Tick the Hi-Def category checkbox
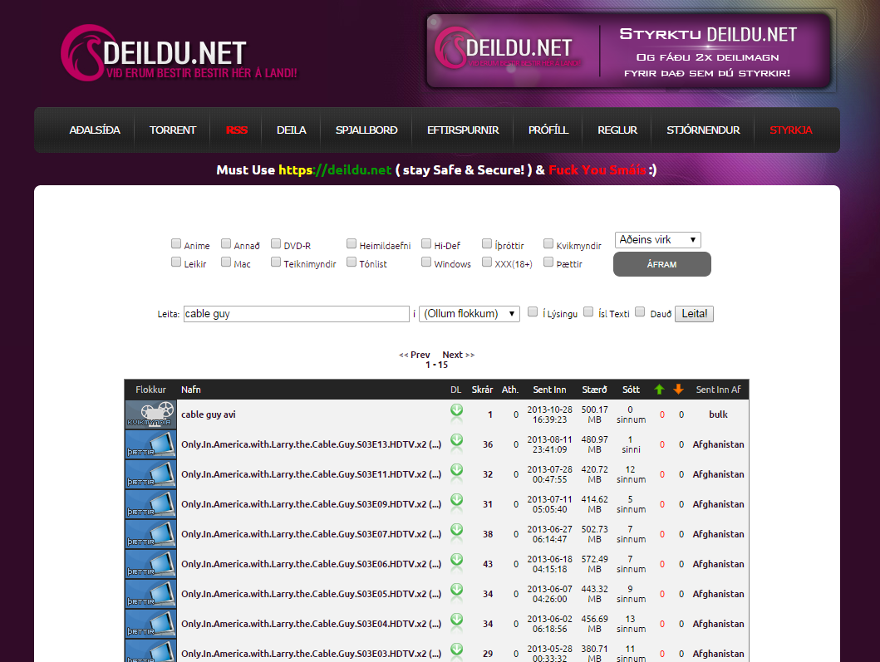 (x=426, y=244)
